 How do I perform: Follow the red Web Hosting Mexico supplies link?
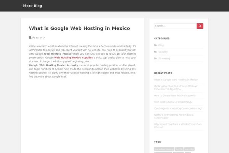point(73,57)
